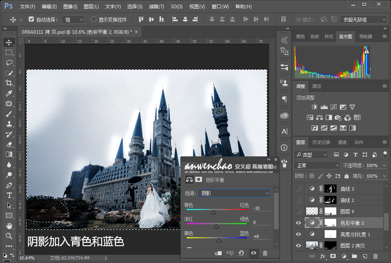Create a new layer in Layers panel
The width and height of the screenshot is (391, 263).
coord(365,256)
